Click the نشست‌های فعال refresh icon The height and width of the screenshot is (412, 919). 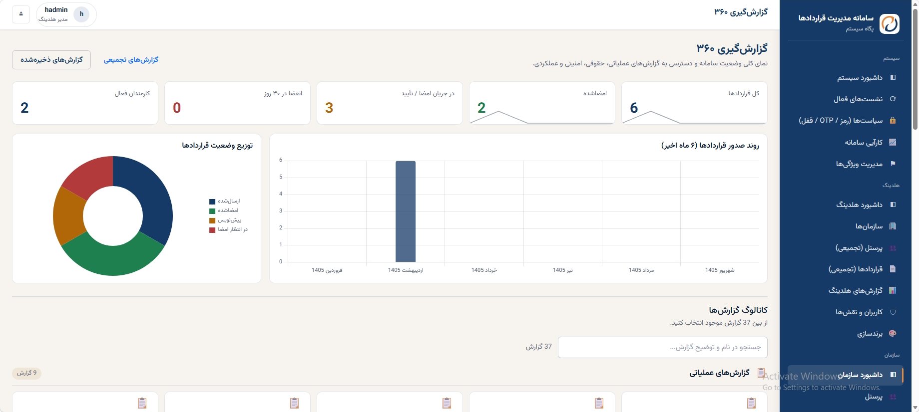pyautogui.click(x=893, y=99)
